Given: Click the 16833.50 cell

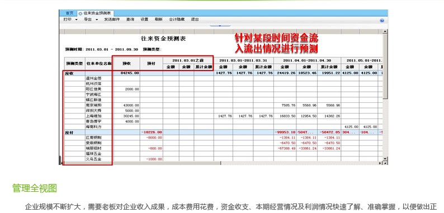Looking at the screenshot, I should tap(285, 116).
